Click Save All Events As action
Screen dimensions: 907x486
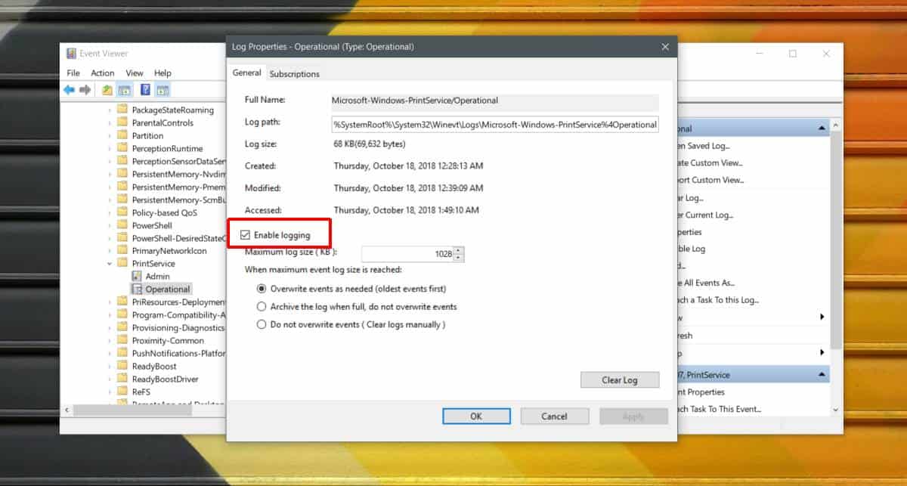coord(706,283)
